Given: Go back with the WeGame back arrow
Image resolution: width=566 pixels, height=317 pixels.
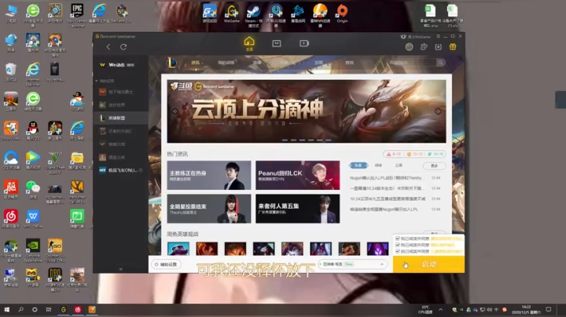Looking at the screenshot, I should (108, 47).
